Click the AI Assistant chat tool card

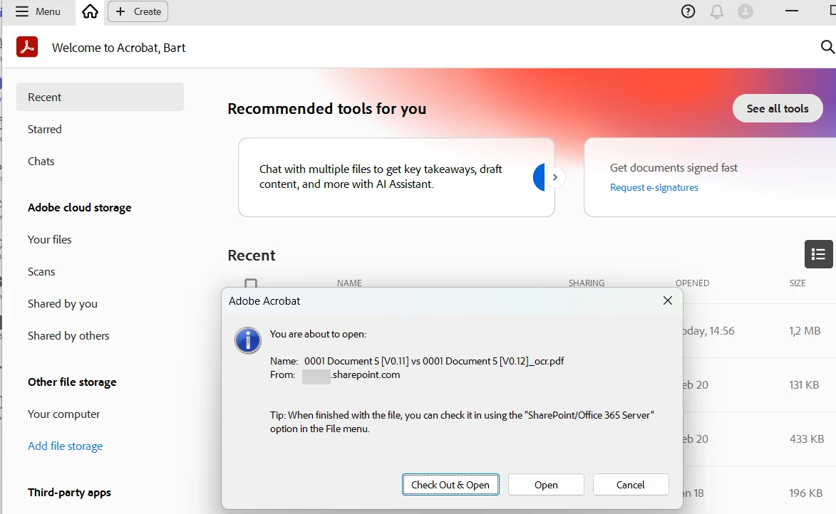coord(396,177)
